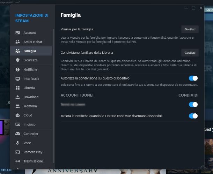Open the Libreria settings page
Screen dimensions: 213x174
click(x=31, y=88)
